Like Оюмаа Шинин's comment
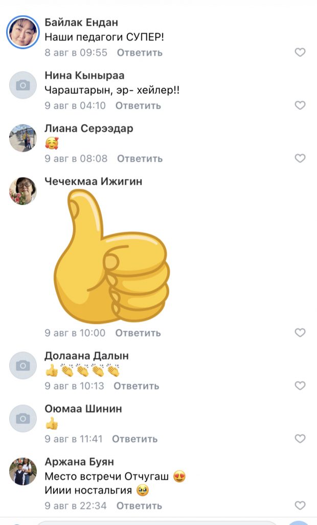 click(300, 439)
